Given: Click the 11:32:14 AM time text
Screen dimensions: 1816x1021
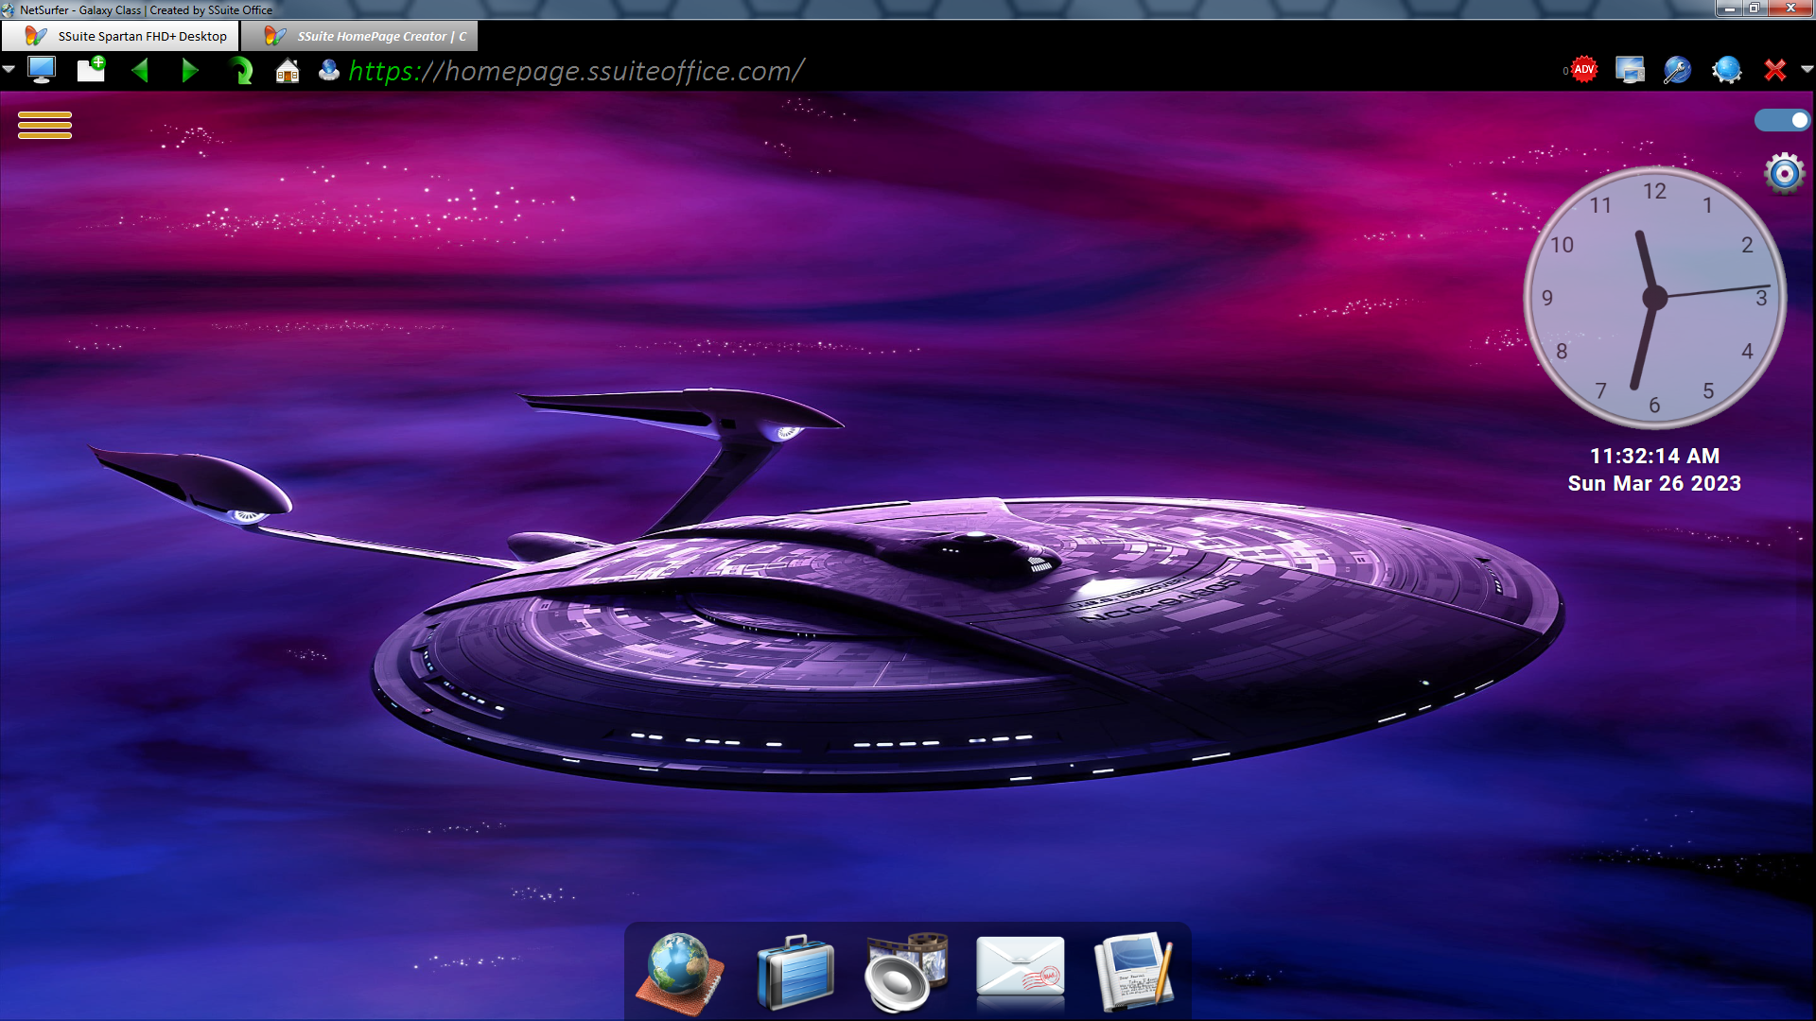Looking at the screenshot, I should [x=1654, y=456].
